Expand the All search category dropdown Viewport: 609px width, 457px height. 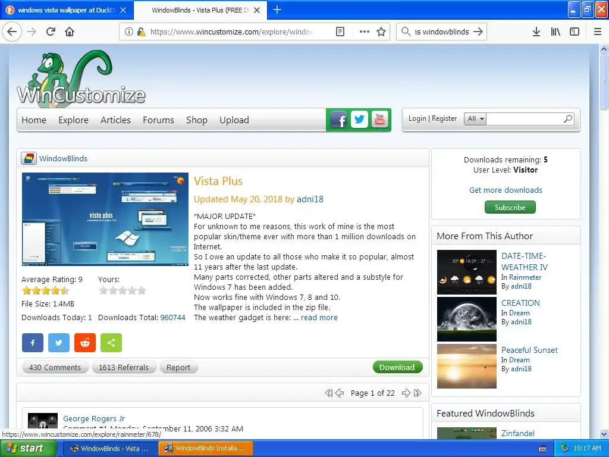click(x=475, y=118)
